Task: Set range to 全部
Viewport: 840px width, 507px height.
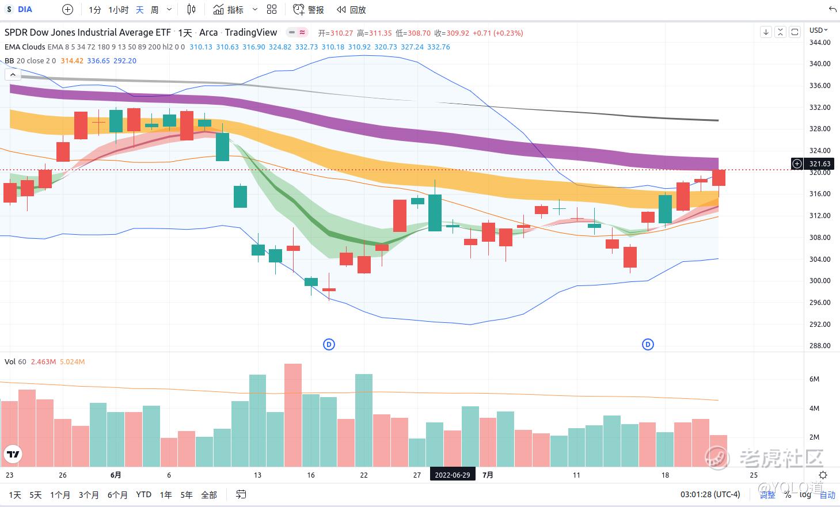Action: tap(209, 495)
